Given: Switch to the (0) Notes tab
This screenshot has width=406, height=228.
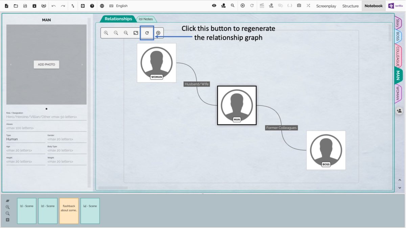Looking at the screenshot, I should 146,19.
